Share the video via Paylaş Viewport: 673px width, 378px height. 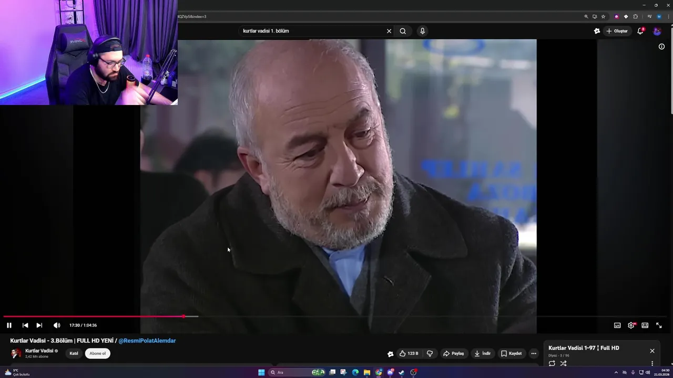click(454, 353)
